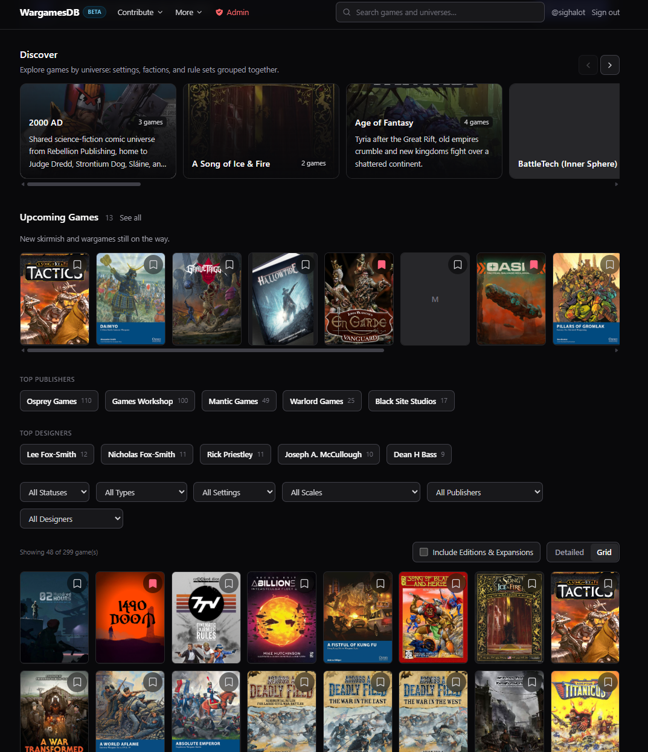Open the All Statuses dropdown
The width and height of the screenshot is (648, 752).
pyautogui.click(x=54, y=492)
